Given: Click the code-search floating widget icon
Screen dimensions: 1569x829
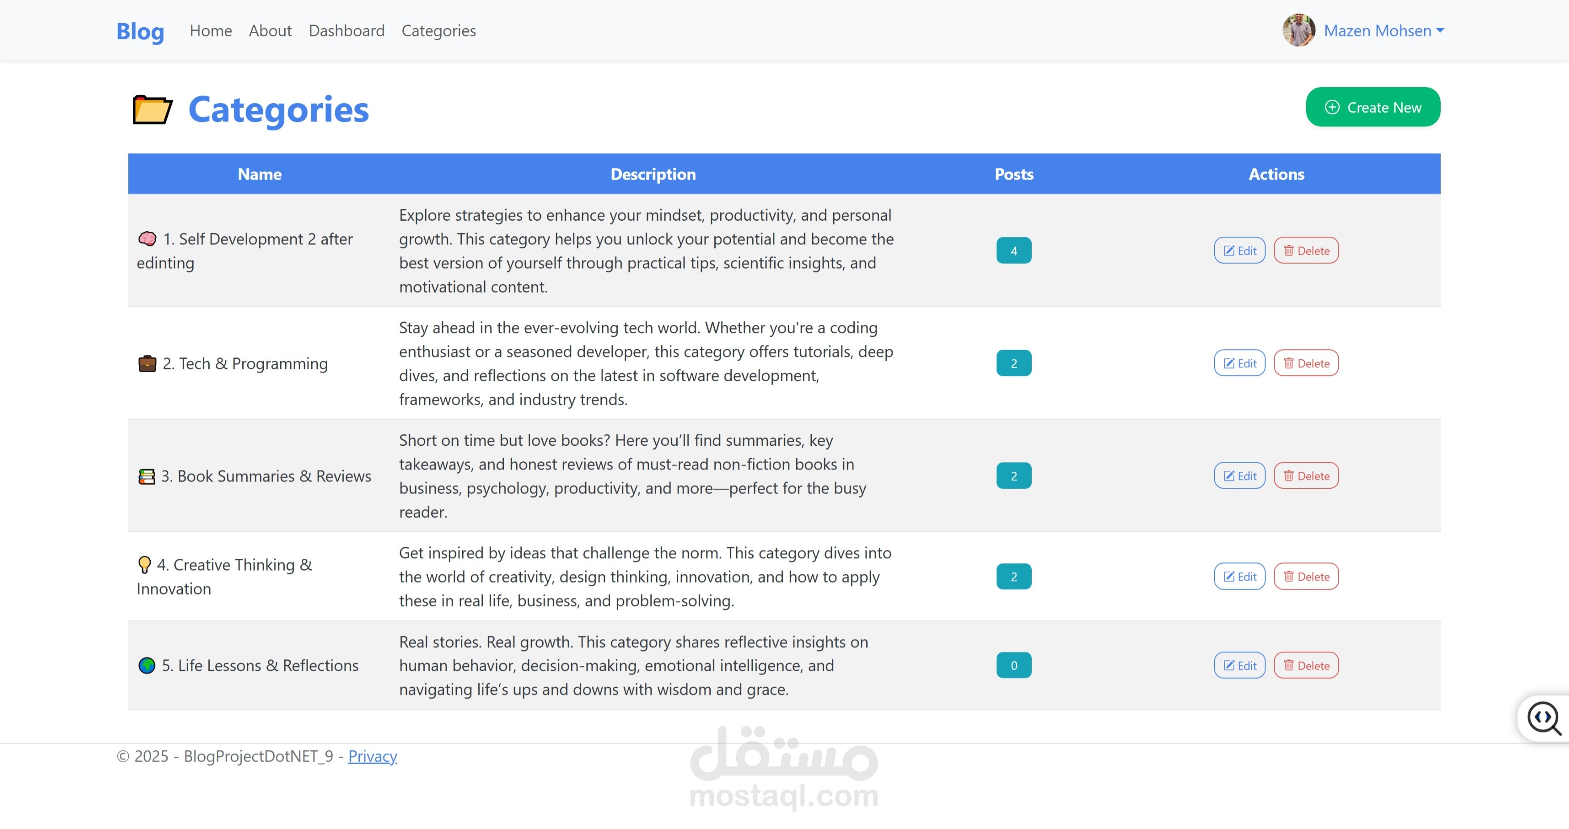Looking at the screenshot, I should tap(1544, 719).
